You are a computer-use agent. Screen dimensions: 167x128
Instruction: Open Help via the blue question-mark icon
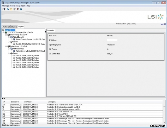pos(21,9)
